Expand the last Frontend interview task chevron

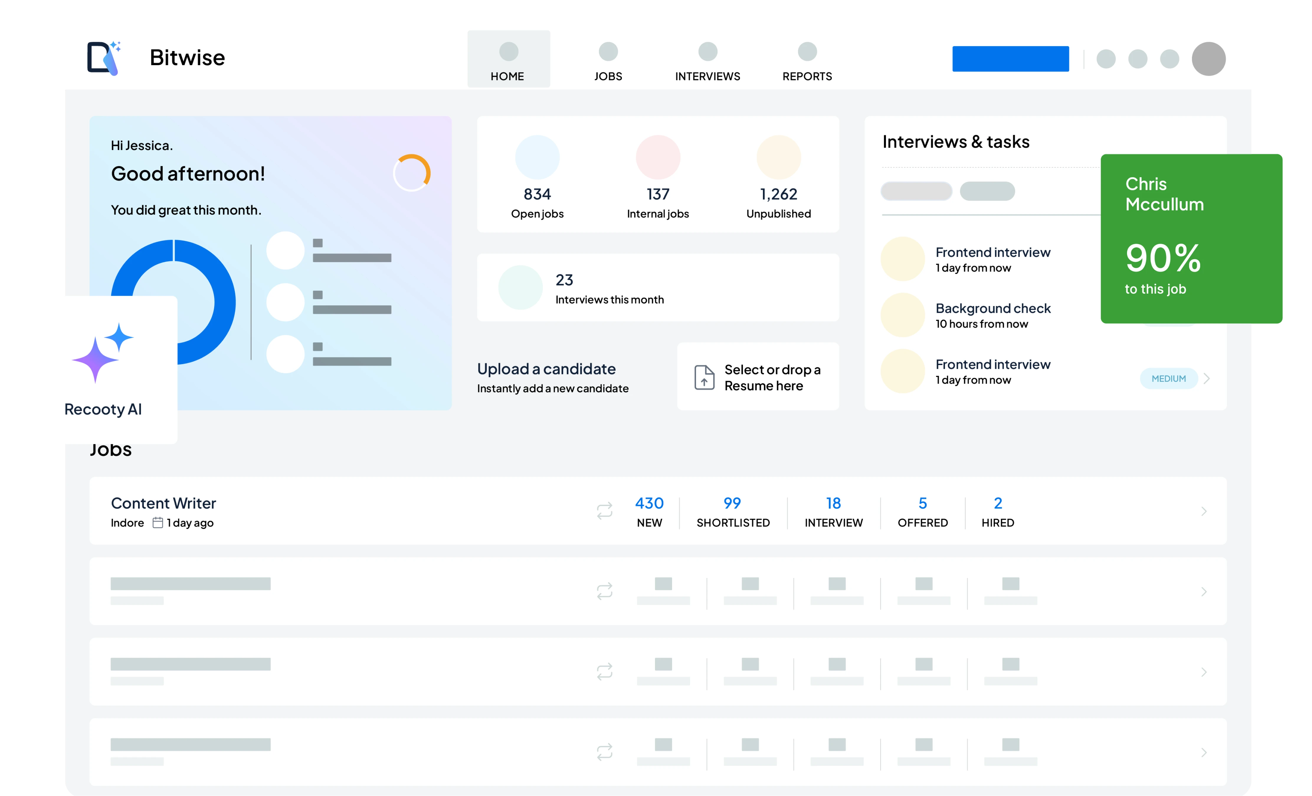pos(1207,378)
